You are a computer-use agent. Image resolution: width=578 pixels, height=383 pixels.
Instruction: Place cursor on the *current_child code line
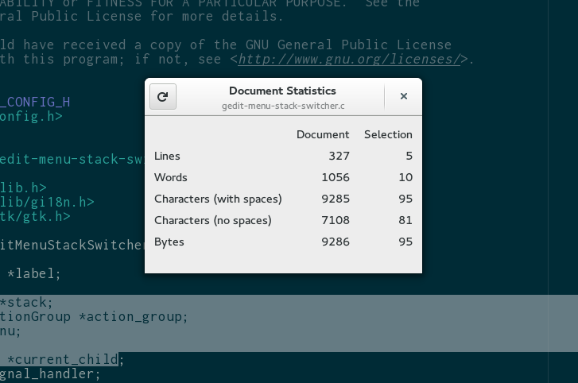[x=65, y=359]
